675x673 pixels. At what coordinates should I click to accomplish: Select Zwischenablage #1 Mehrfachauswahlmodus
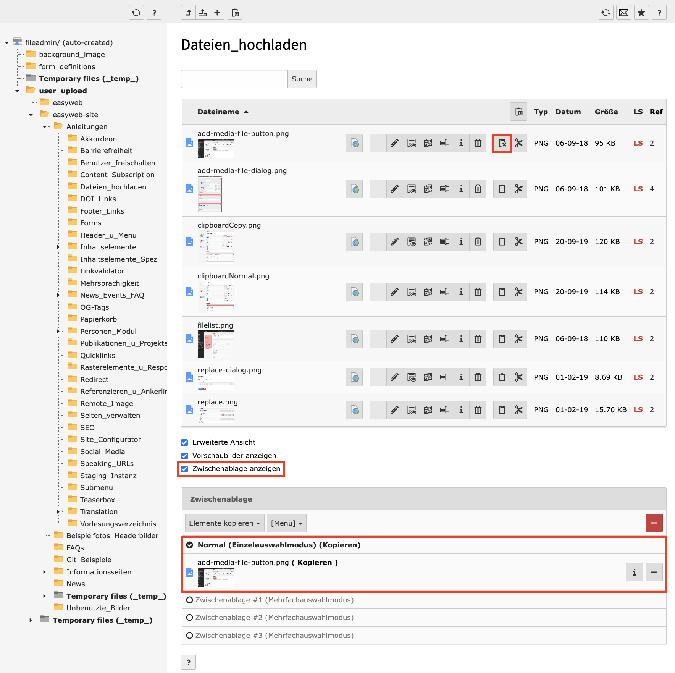[x=190, y=600]
